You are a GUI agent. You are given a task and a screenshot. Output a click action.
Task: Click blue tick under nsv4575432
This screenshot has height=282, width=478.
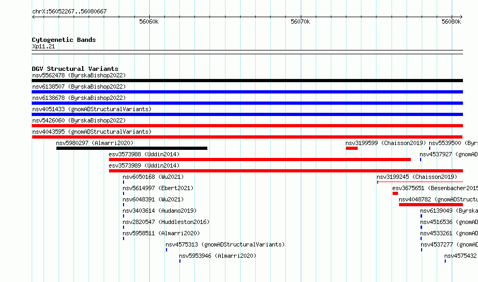pos(445,261)
